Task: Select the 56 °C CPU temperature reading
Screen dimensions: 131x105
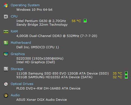Action: click(x=76, y=21)
